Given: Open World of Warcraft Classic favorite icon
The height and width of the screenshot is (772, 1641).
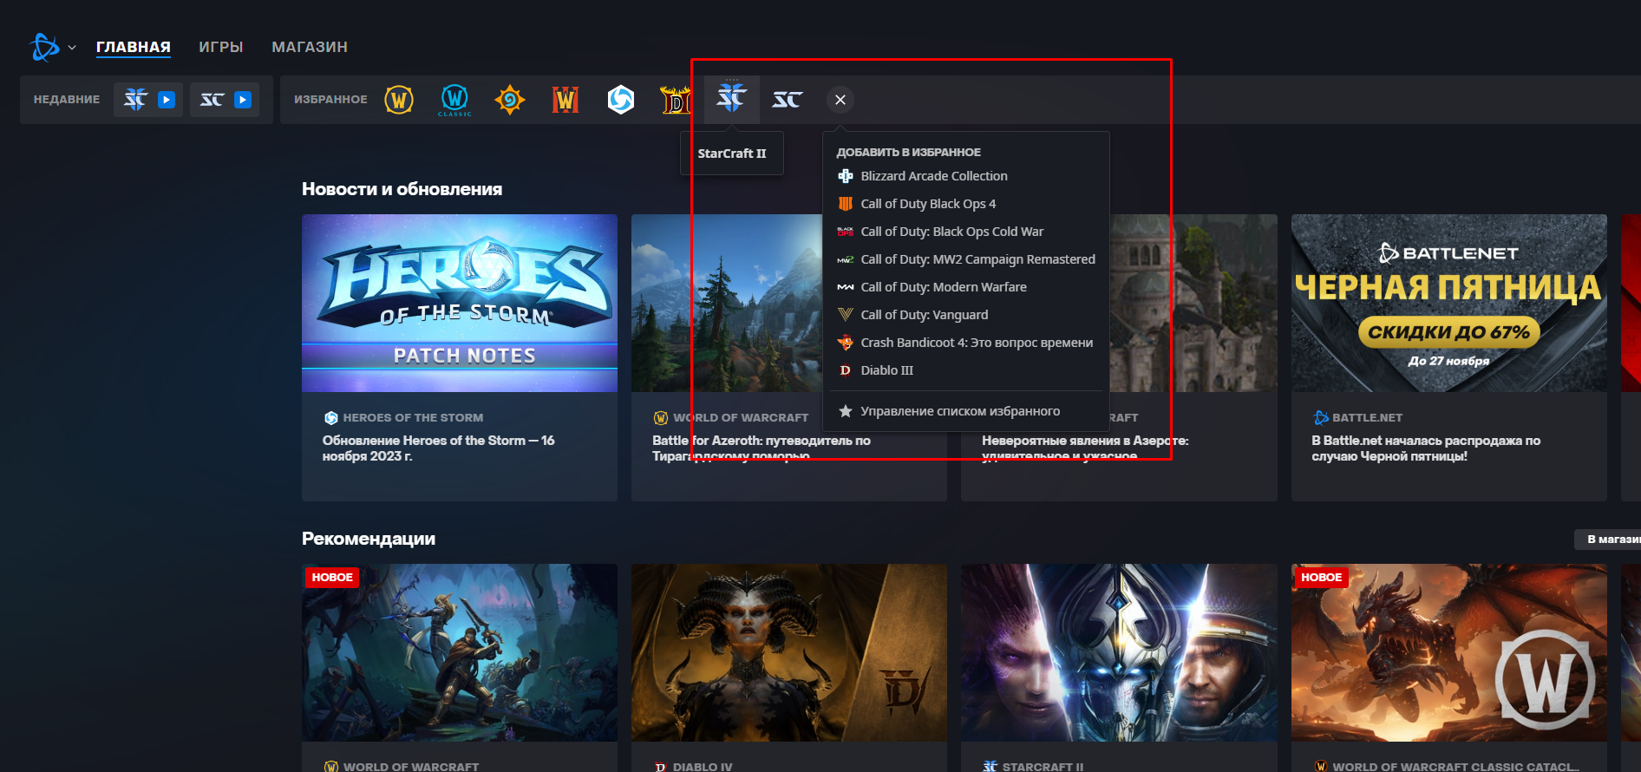Looking at the screenshot, I should pos(454,100).
